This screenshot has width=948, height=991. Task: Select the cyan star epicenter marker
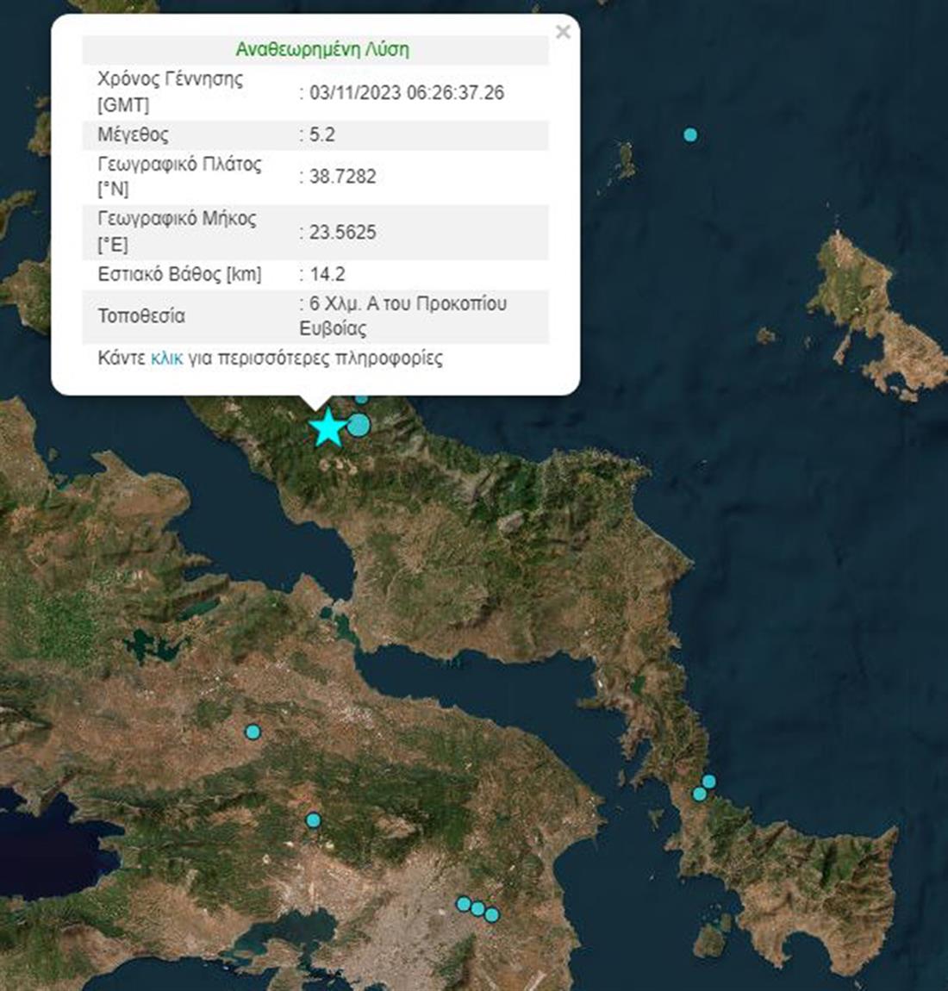click(x=327, y=428)
